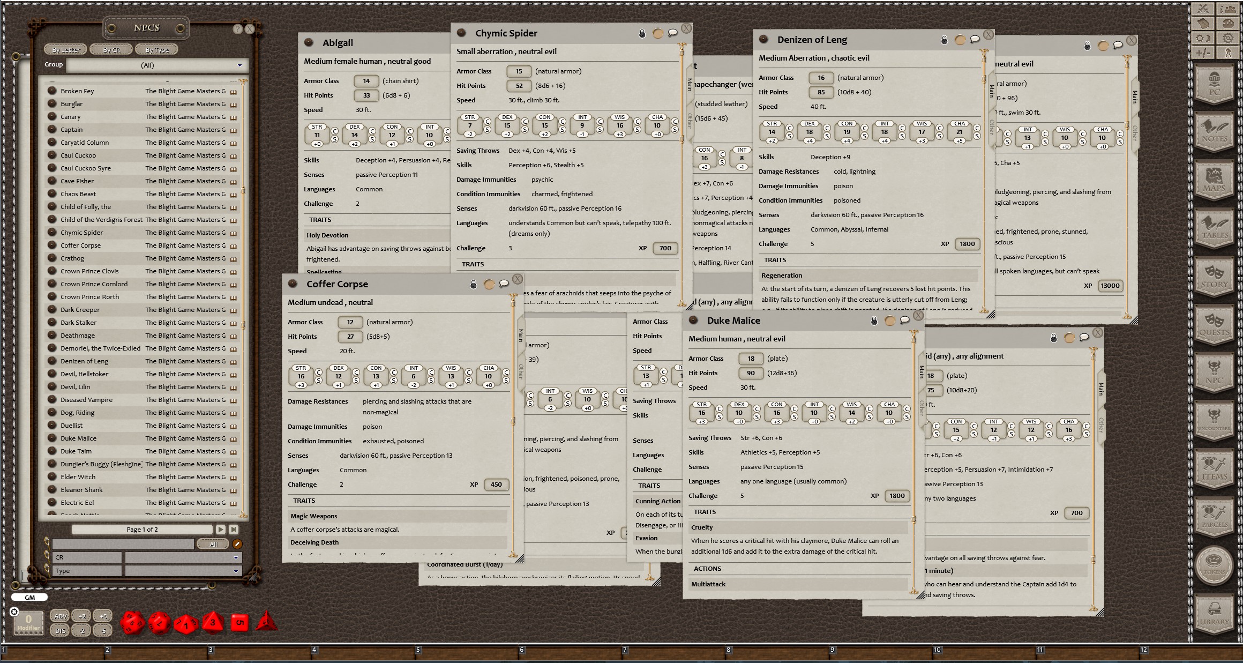Go to next page of NPC list
Viewport: 1243px width, 663px height.
pos(221,529)
